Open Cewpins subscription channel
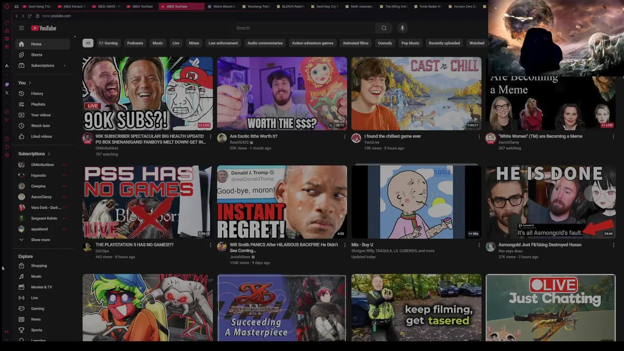Screen dimensions: 624x351 click(x=42, y=186)
